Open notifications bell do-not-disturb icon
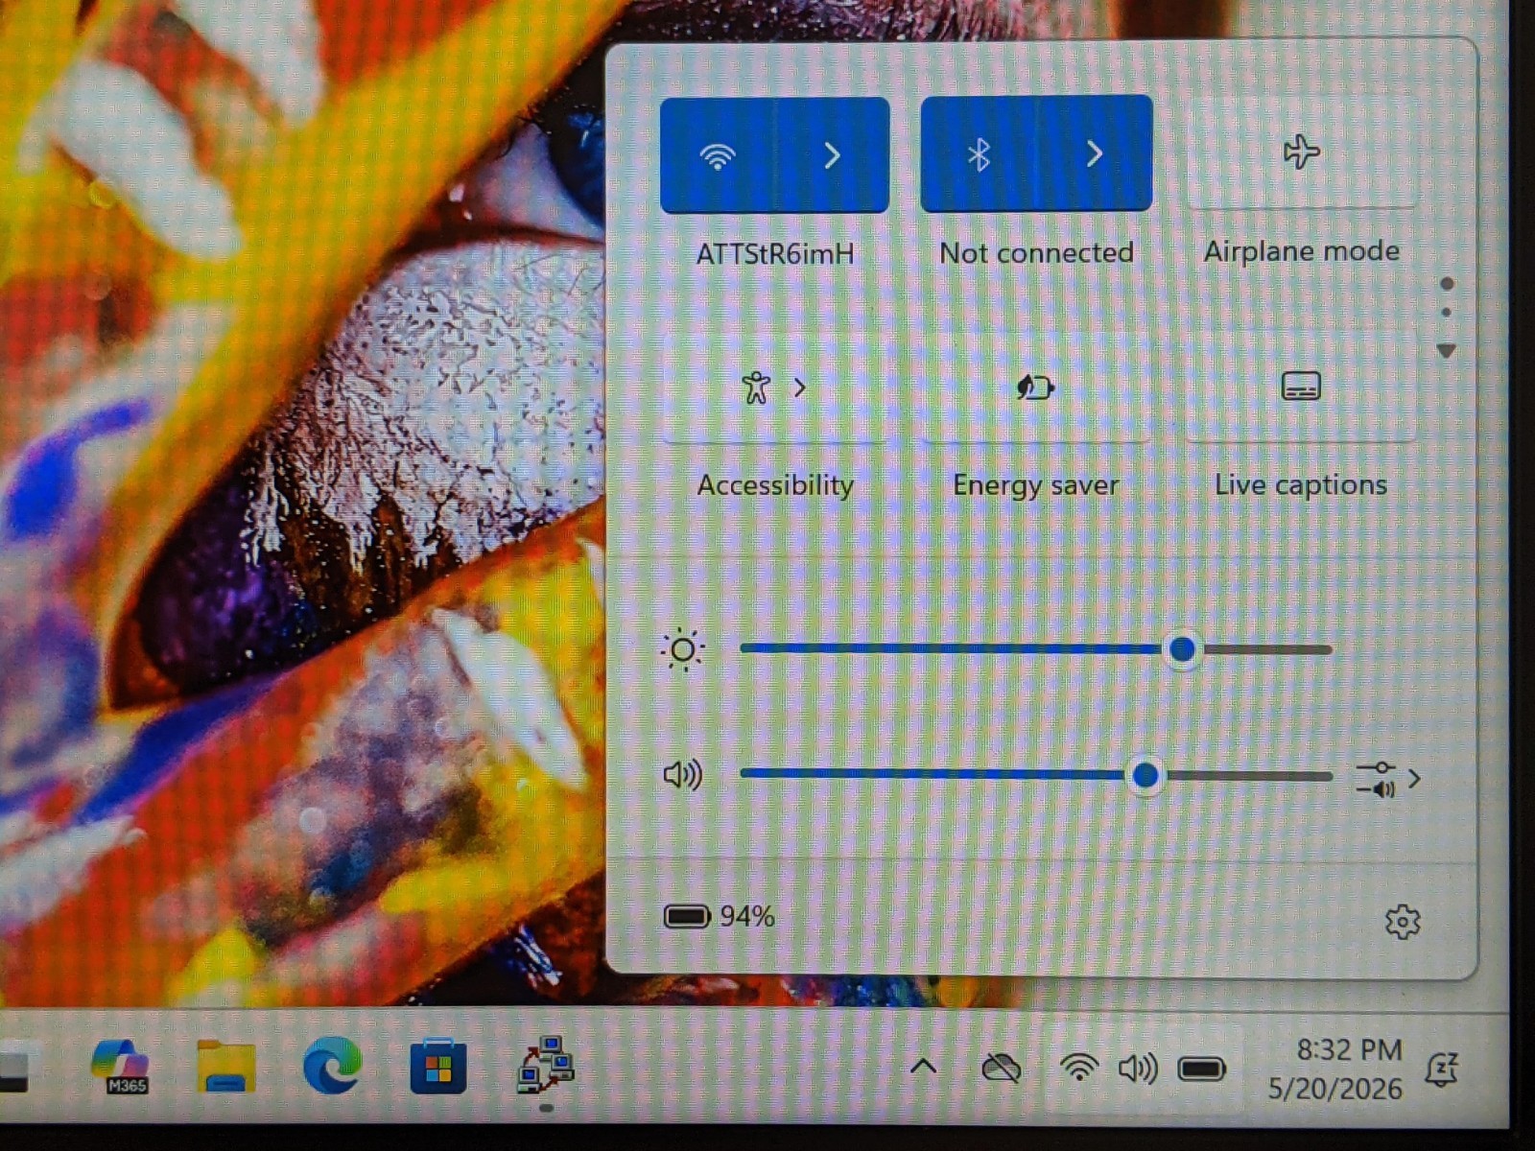This screenshot has width=1535, height=1151. 1443,1069
